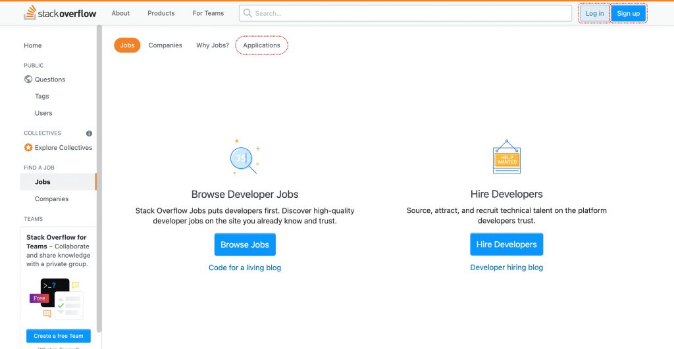Open the Products menu
Screen dimensions: 674x349
pyautogui.click(x=161, y=13)
